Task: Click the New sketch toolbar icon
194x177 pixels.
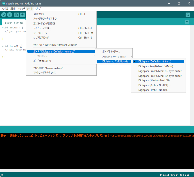Action: point(16,15)
